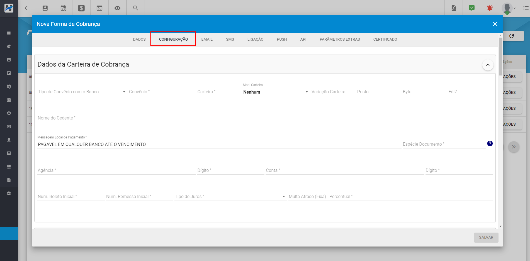Screen dimensions: 530x261
Task: Close the Nova Forma de Cobrança dialog
Action: 495,24
